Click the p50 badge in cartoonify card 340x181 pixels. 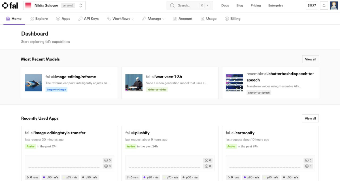pos(291,177)
